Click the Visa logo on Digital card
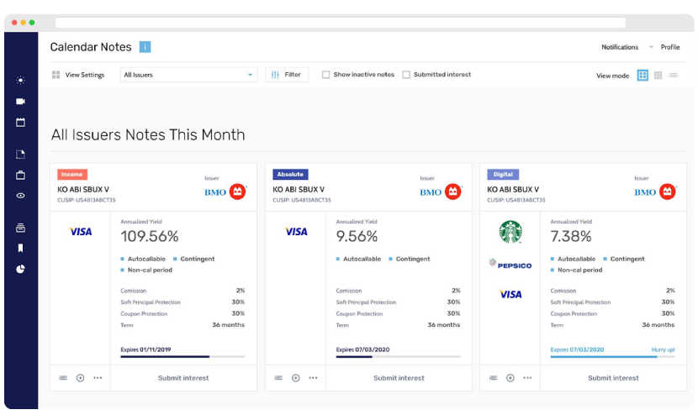Image resolution: width=698 pixels, height=415 pixels. (510, 295)
